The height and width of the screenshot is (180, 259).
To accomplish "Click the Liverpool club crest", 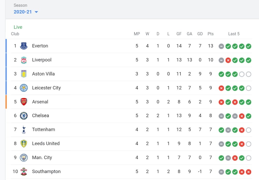I will (x=24, y=60).
